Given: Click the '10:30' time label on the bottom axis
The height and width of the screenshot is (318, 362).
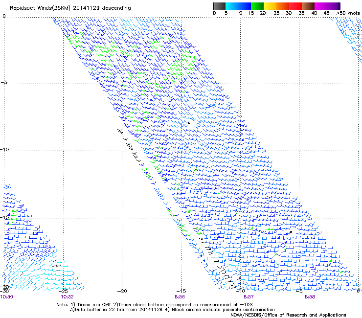Looking at the screenshot, I should (x=6, y=297).
